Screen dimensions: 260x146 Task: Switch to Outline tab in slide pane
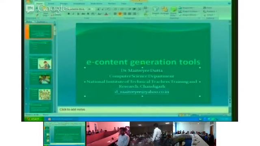pos(41,21)
